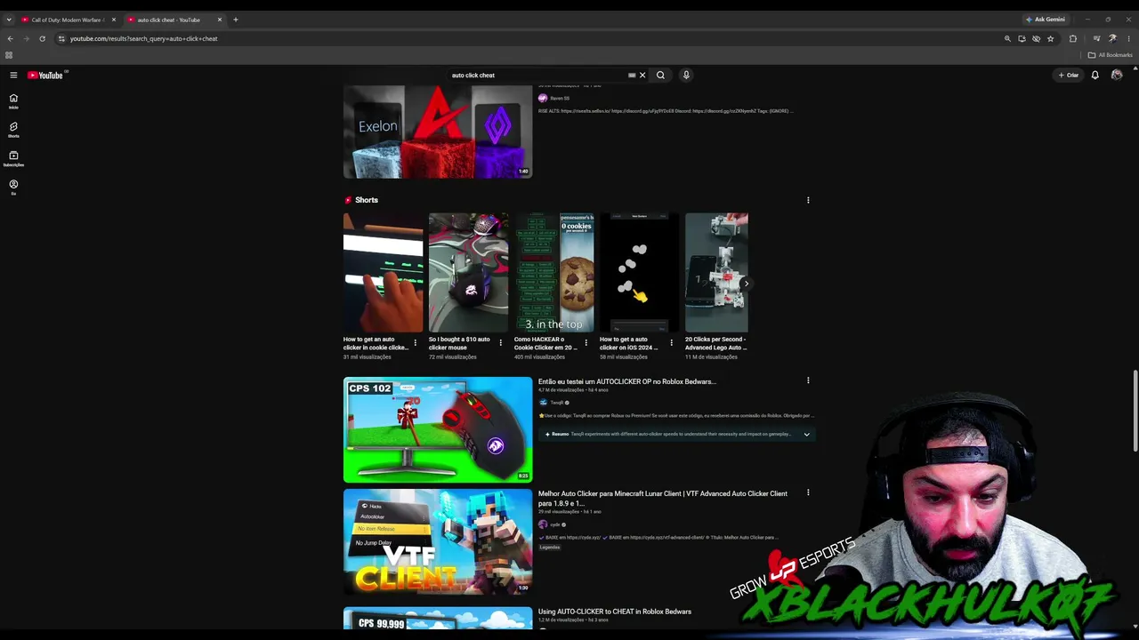The width and height of the screenshot is (1139, 640).
Task: Open options menu for the Shorts shelf
Action: (808, 200)
